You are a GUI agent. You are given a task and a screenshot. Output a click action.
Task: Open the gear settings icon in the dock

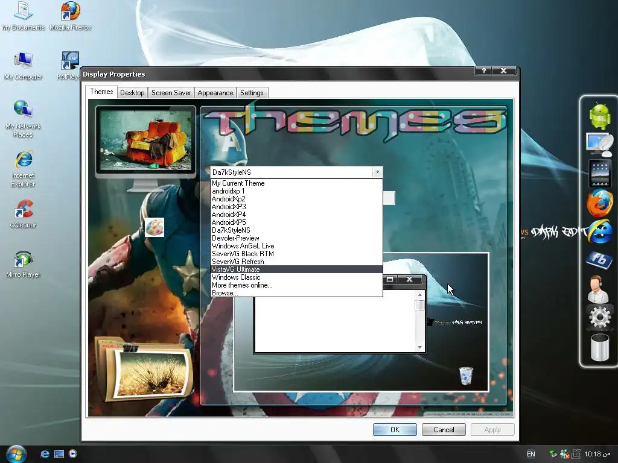tap(599, 317)
